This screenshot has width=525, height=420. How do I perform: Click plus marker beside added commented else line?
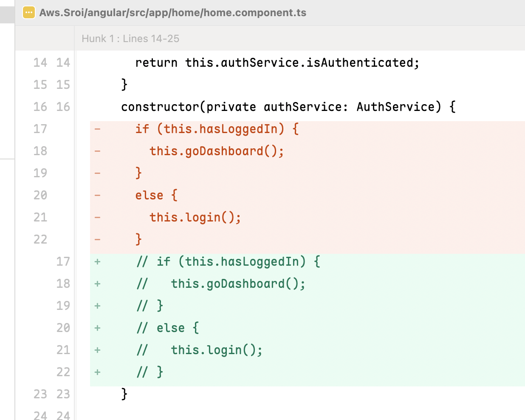(98, 328)
